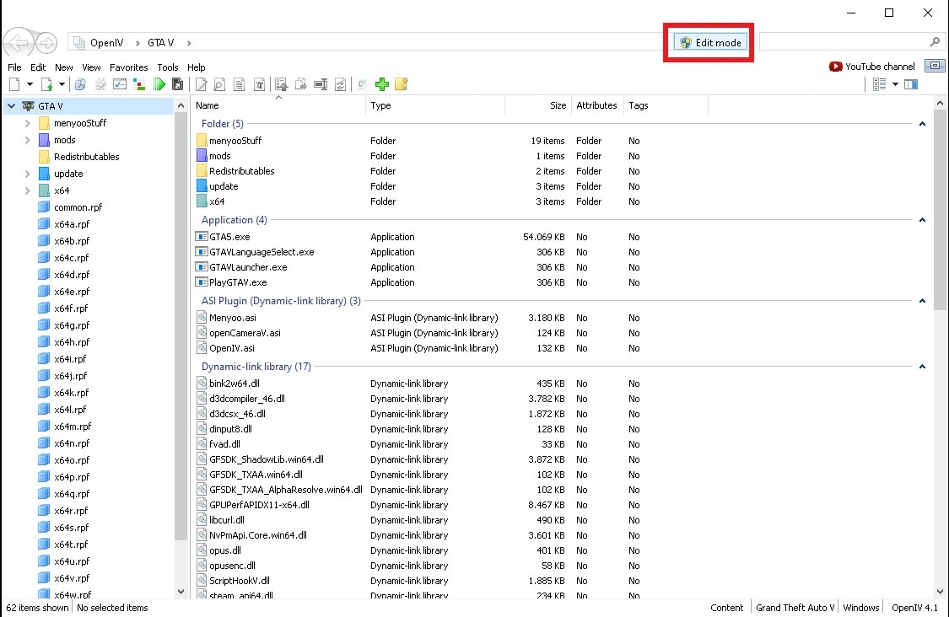Open the View menu
Image resolution: width=949 pixels, height=617 pixels.
tap(91, 67)
